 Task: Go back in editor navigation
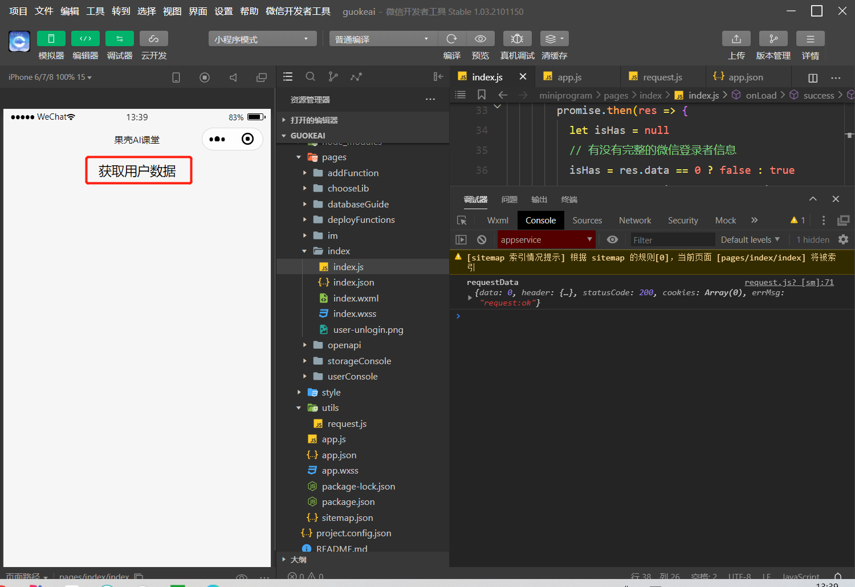(503, 95)
